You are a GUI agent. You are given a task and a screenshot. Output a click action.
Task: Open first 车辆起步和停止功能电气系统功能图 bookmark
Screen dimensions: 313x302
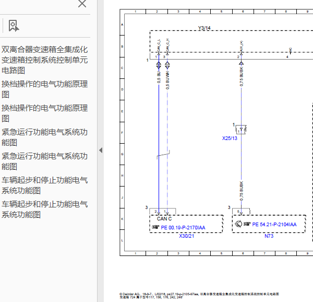click(x=44, y=185)
